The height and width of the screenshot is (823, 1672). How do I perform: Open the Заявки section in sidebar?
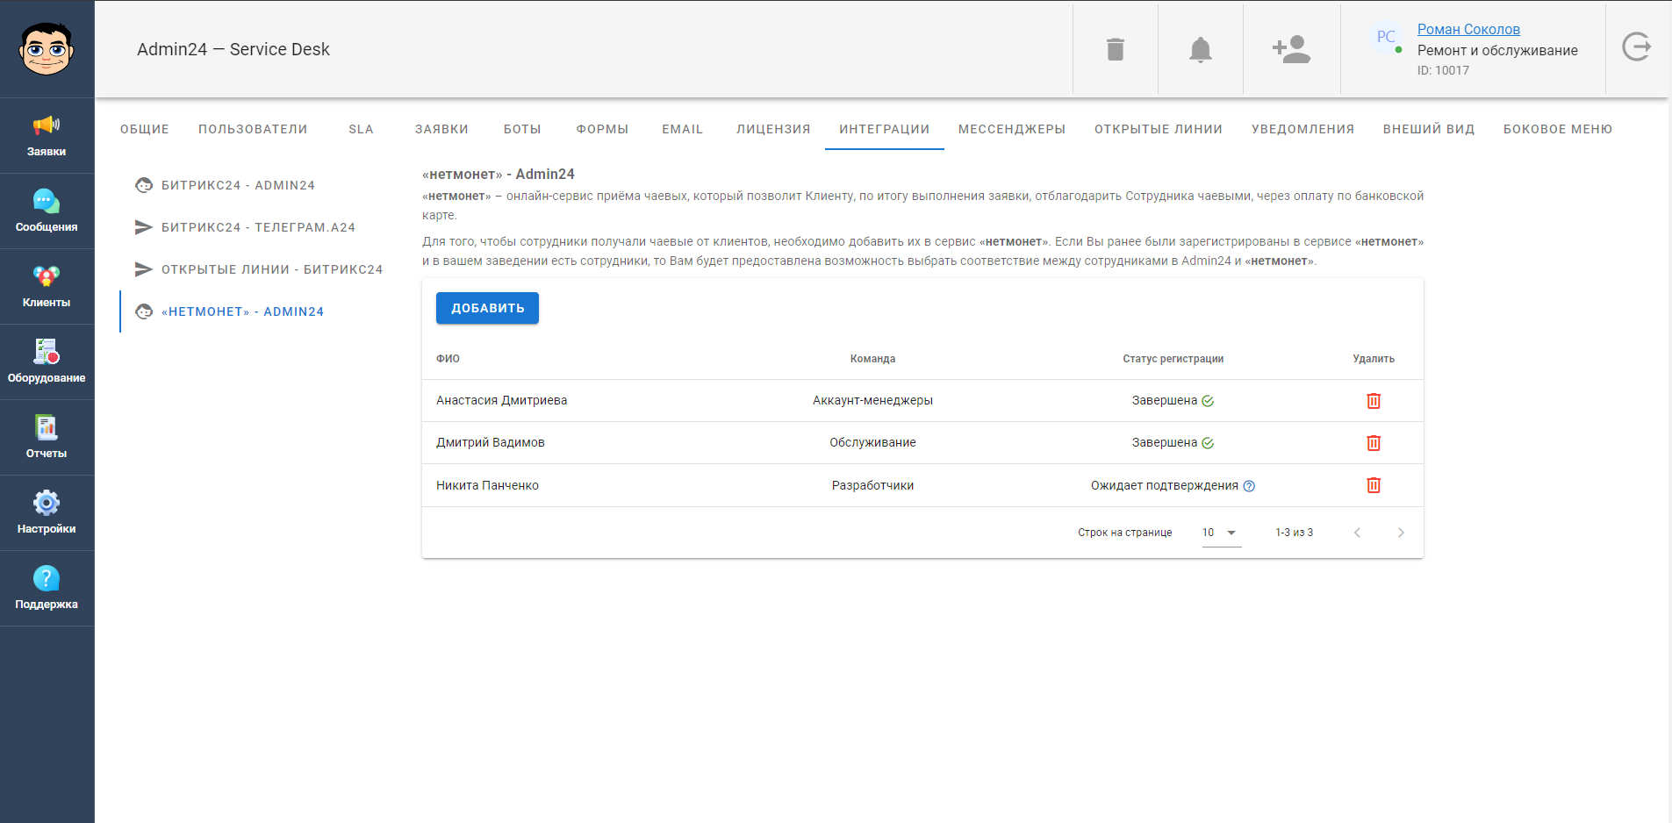pos(47,136)
